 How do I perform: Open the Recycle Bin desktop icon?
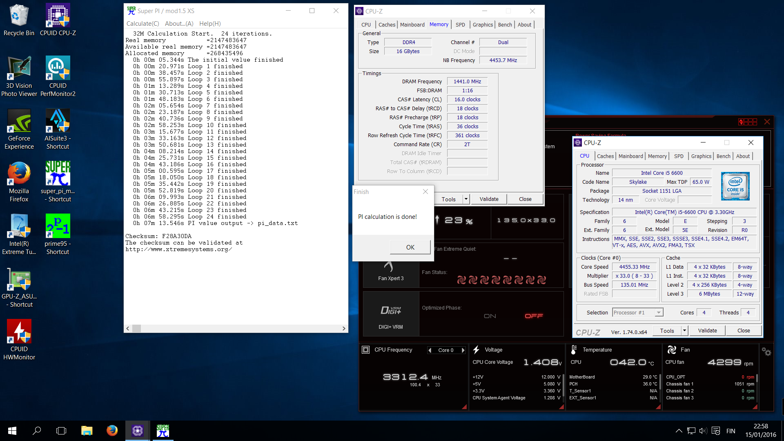tap(19, 20)
